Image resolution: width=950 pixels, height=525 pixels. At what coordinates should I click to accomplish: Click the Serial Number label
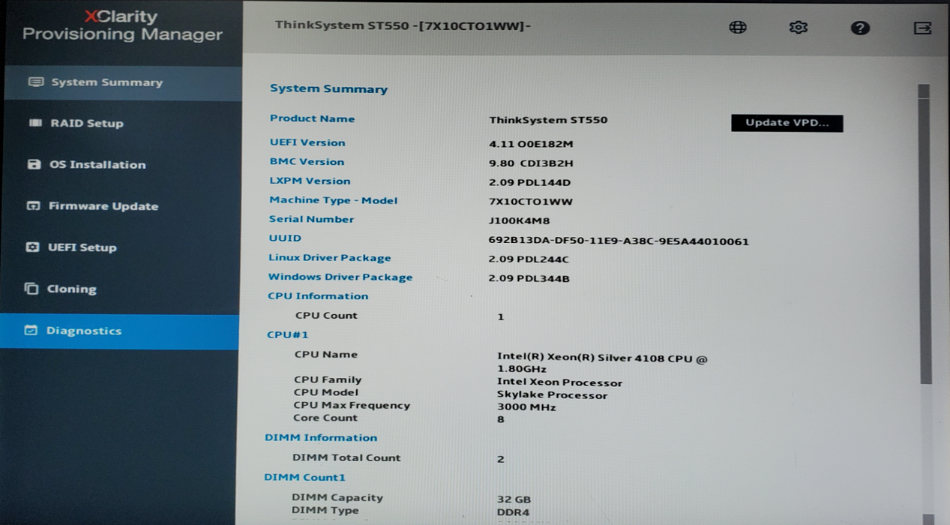[311, 219]
